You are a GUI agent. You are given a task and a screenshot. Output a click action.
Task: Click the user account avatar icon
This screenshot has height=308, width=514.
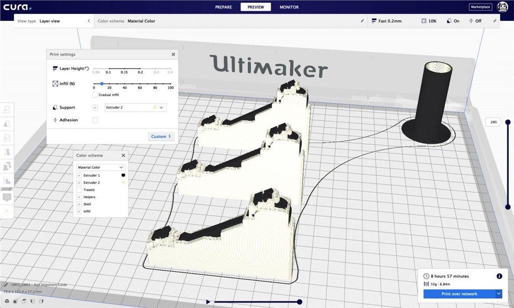point(502,7)
